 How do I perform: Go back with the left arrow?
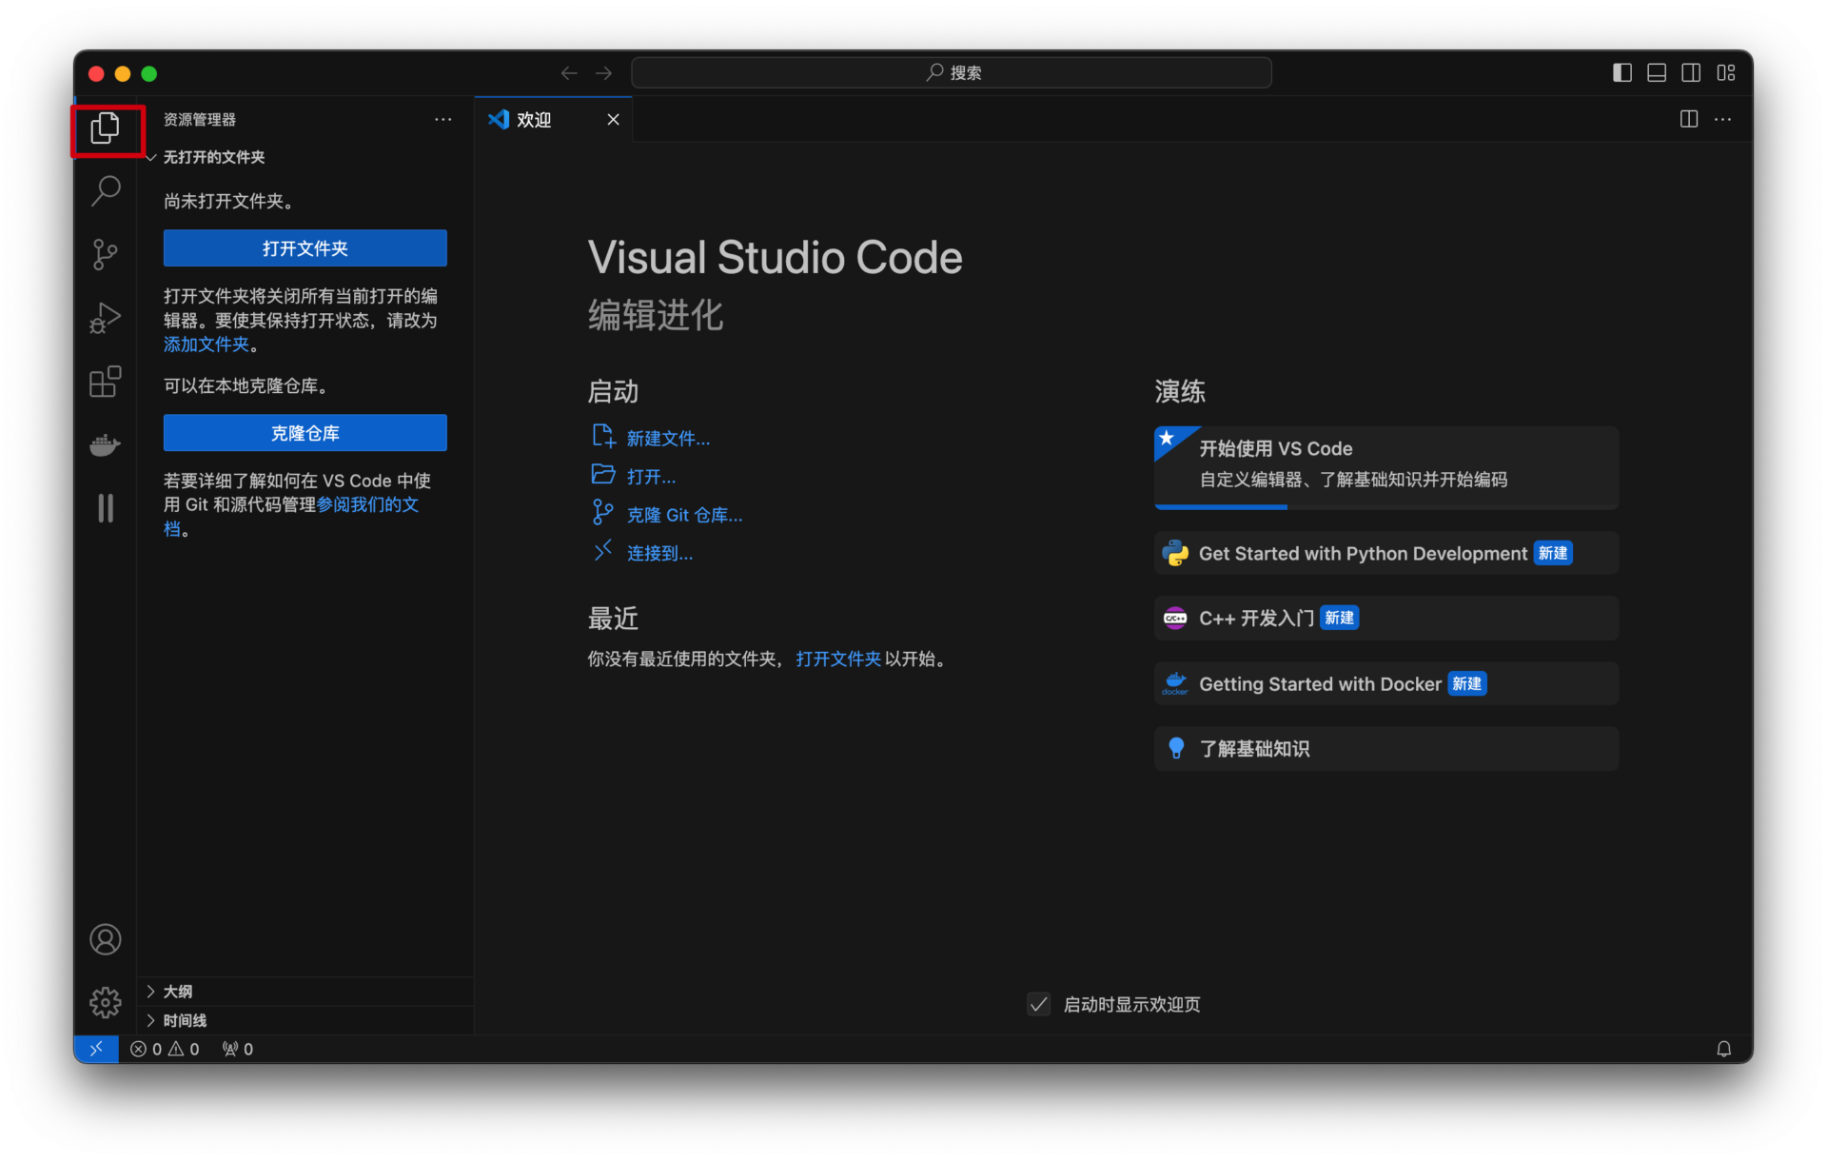pos(569,73)
